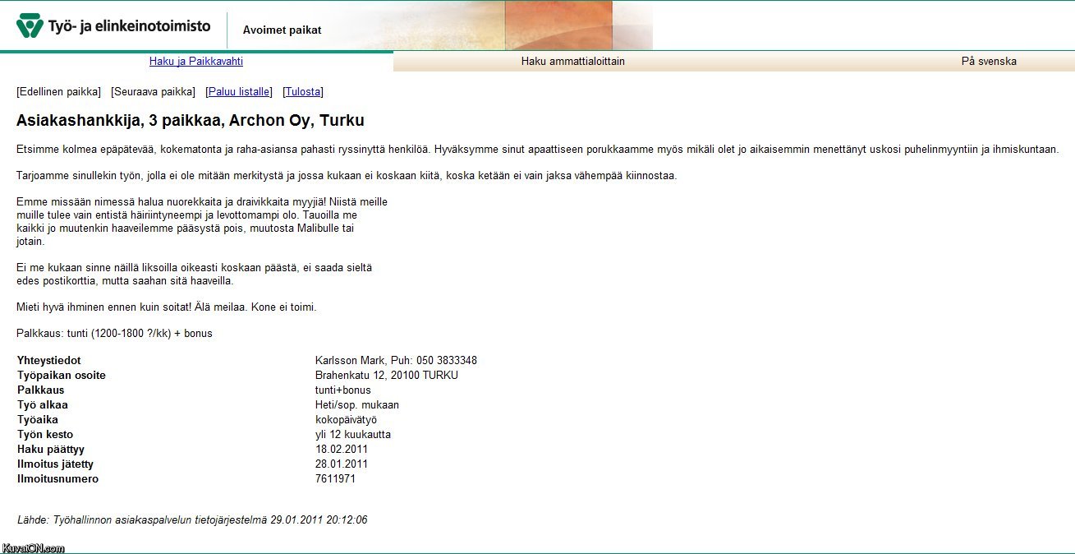Image resolution: width=1075 pixels, height=554 pixels.
Task: Switch language via På svenska tab
Action: (989, 61)
